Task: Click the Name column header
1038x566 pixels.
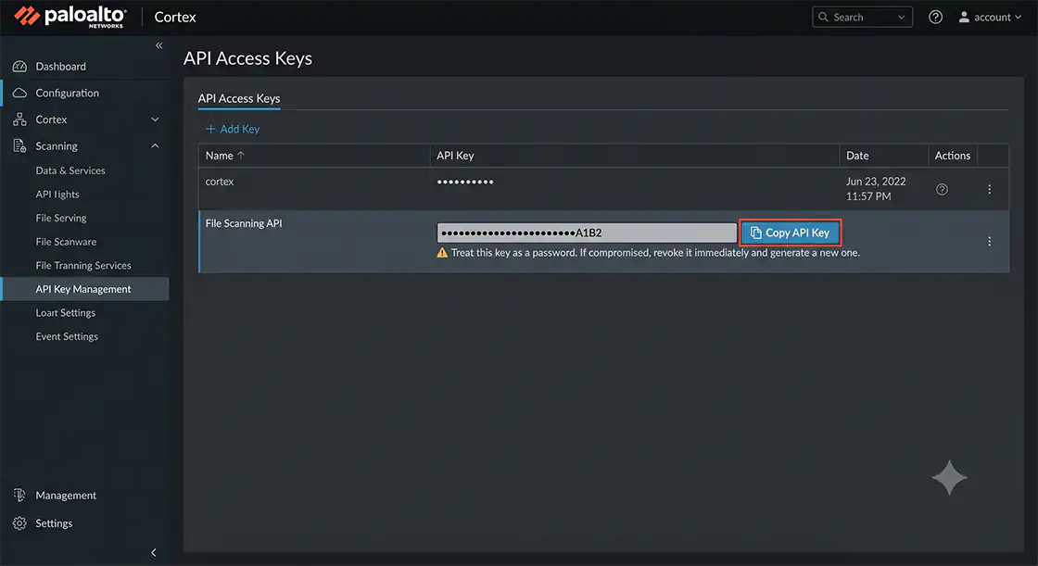Action: [x=314, y=156]
